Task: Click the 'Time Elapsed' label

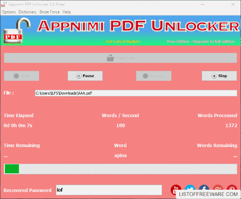Action: 19,116
